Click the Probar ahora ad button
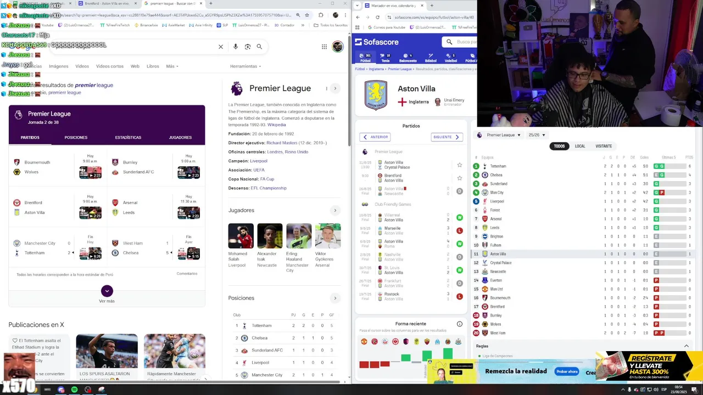Screen dimensions: 703x395 point(567,371)
